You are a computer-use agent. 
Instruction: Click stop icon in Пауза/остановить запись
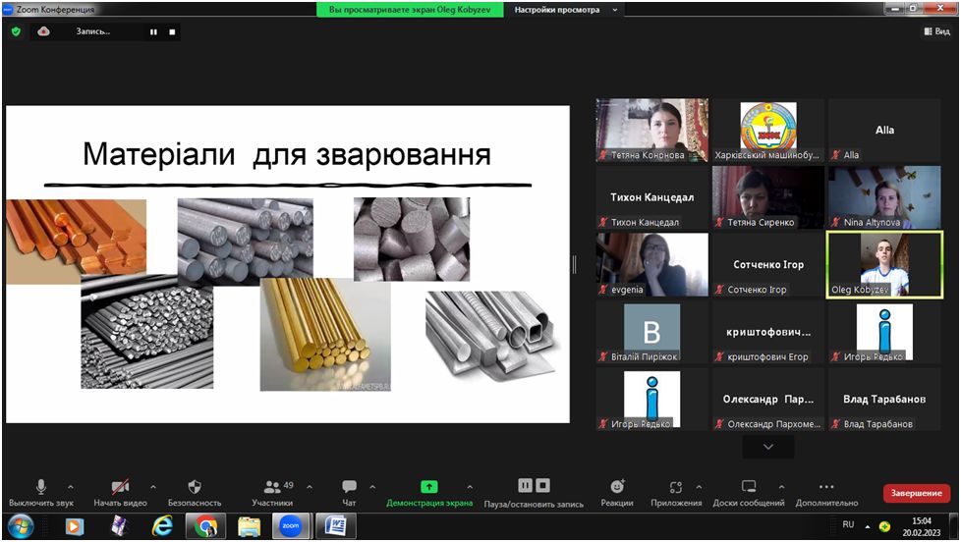pos(542,486)
